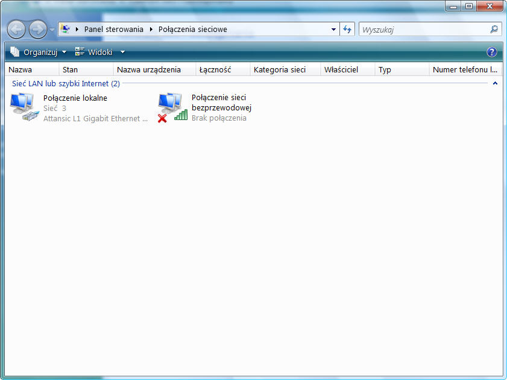Expand the address bar history dropdown

coord(334,29)
